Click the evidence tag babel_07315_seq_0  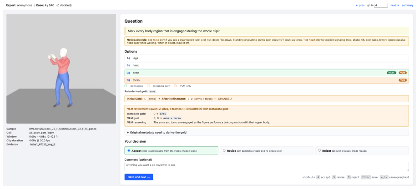pos(43,144)
